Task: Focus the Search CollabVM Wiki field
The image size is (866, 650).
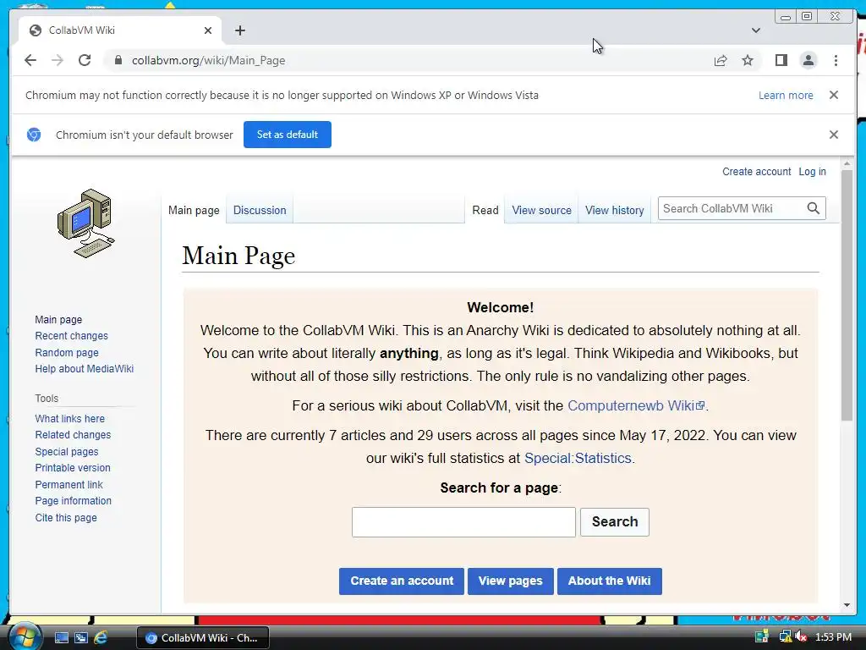Action: pos(732,208)
